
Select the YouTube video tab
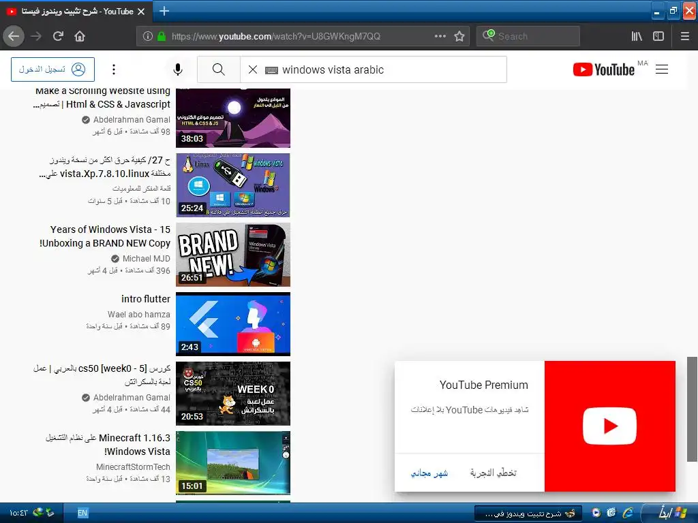tap(76, 12)
